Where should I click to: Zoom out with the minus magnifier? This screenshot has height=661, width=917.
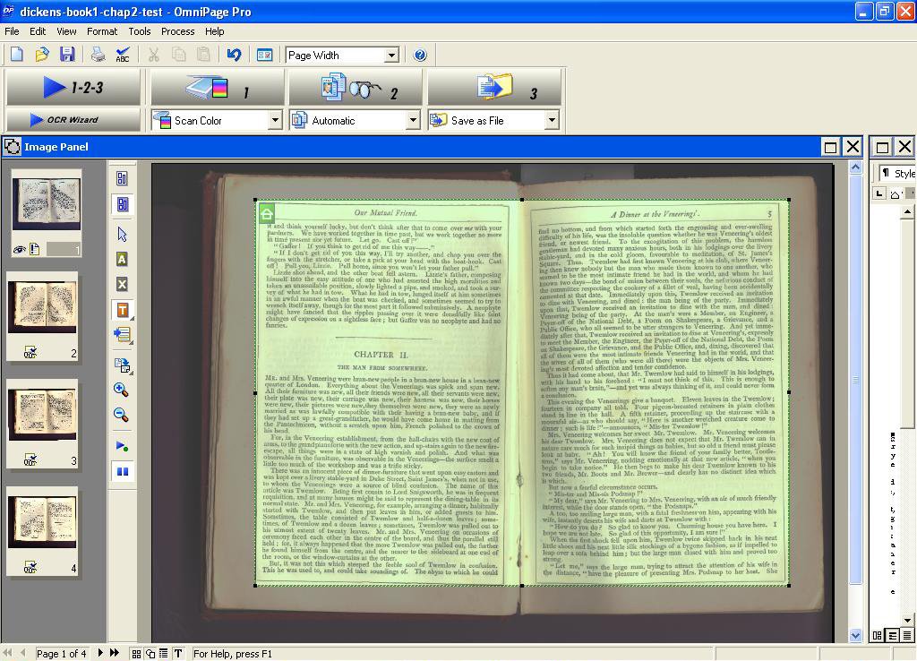point(121,415)
